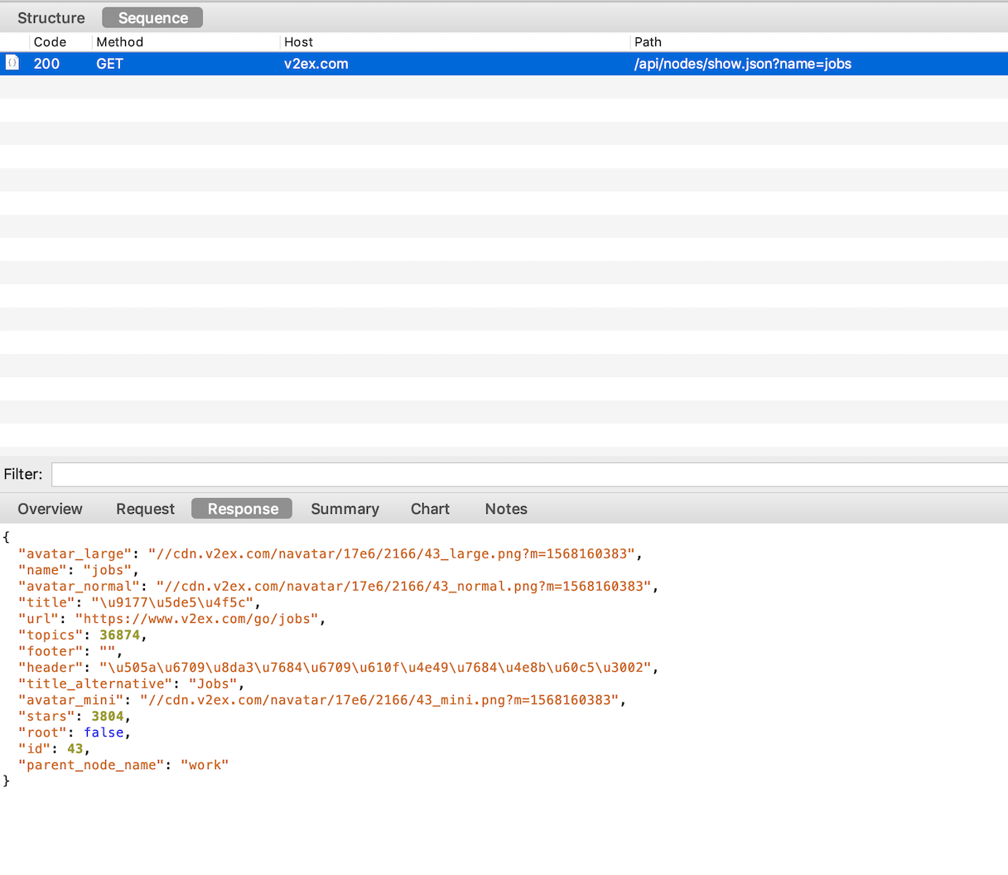Open the Summary tab

(345, 509)
